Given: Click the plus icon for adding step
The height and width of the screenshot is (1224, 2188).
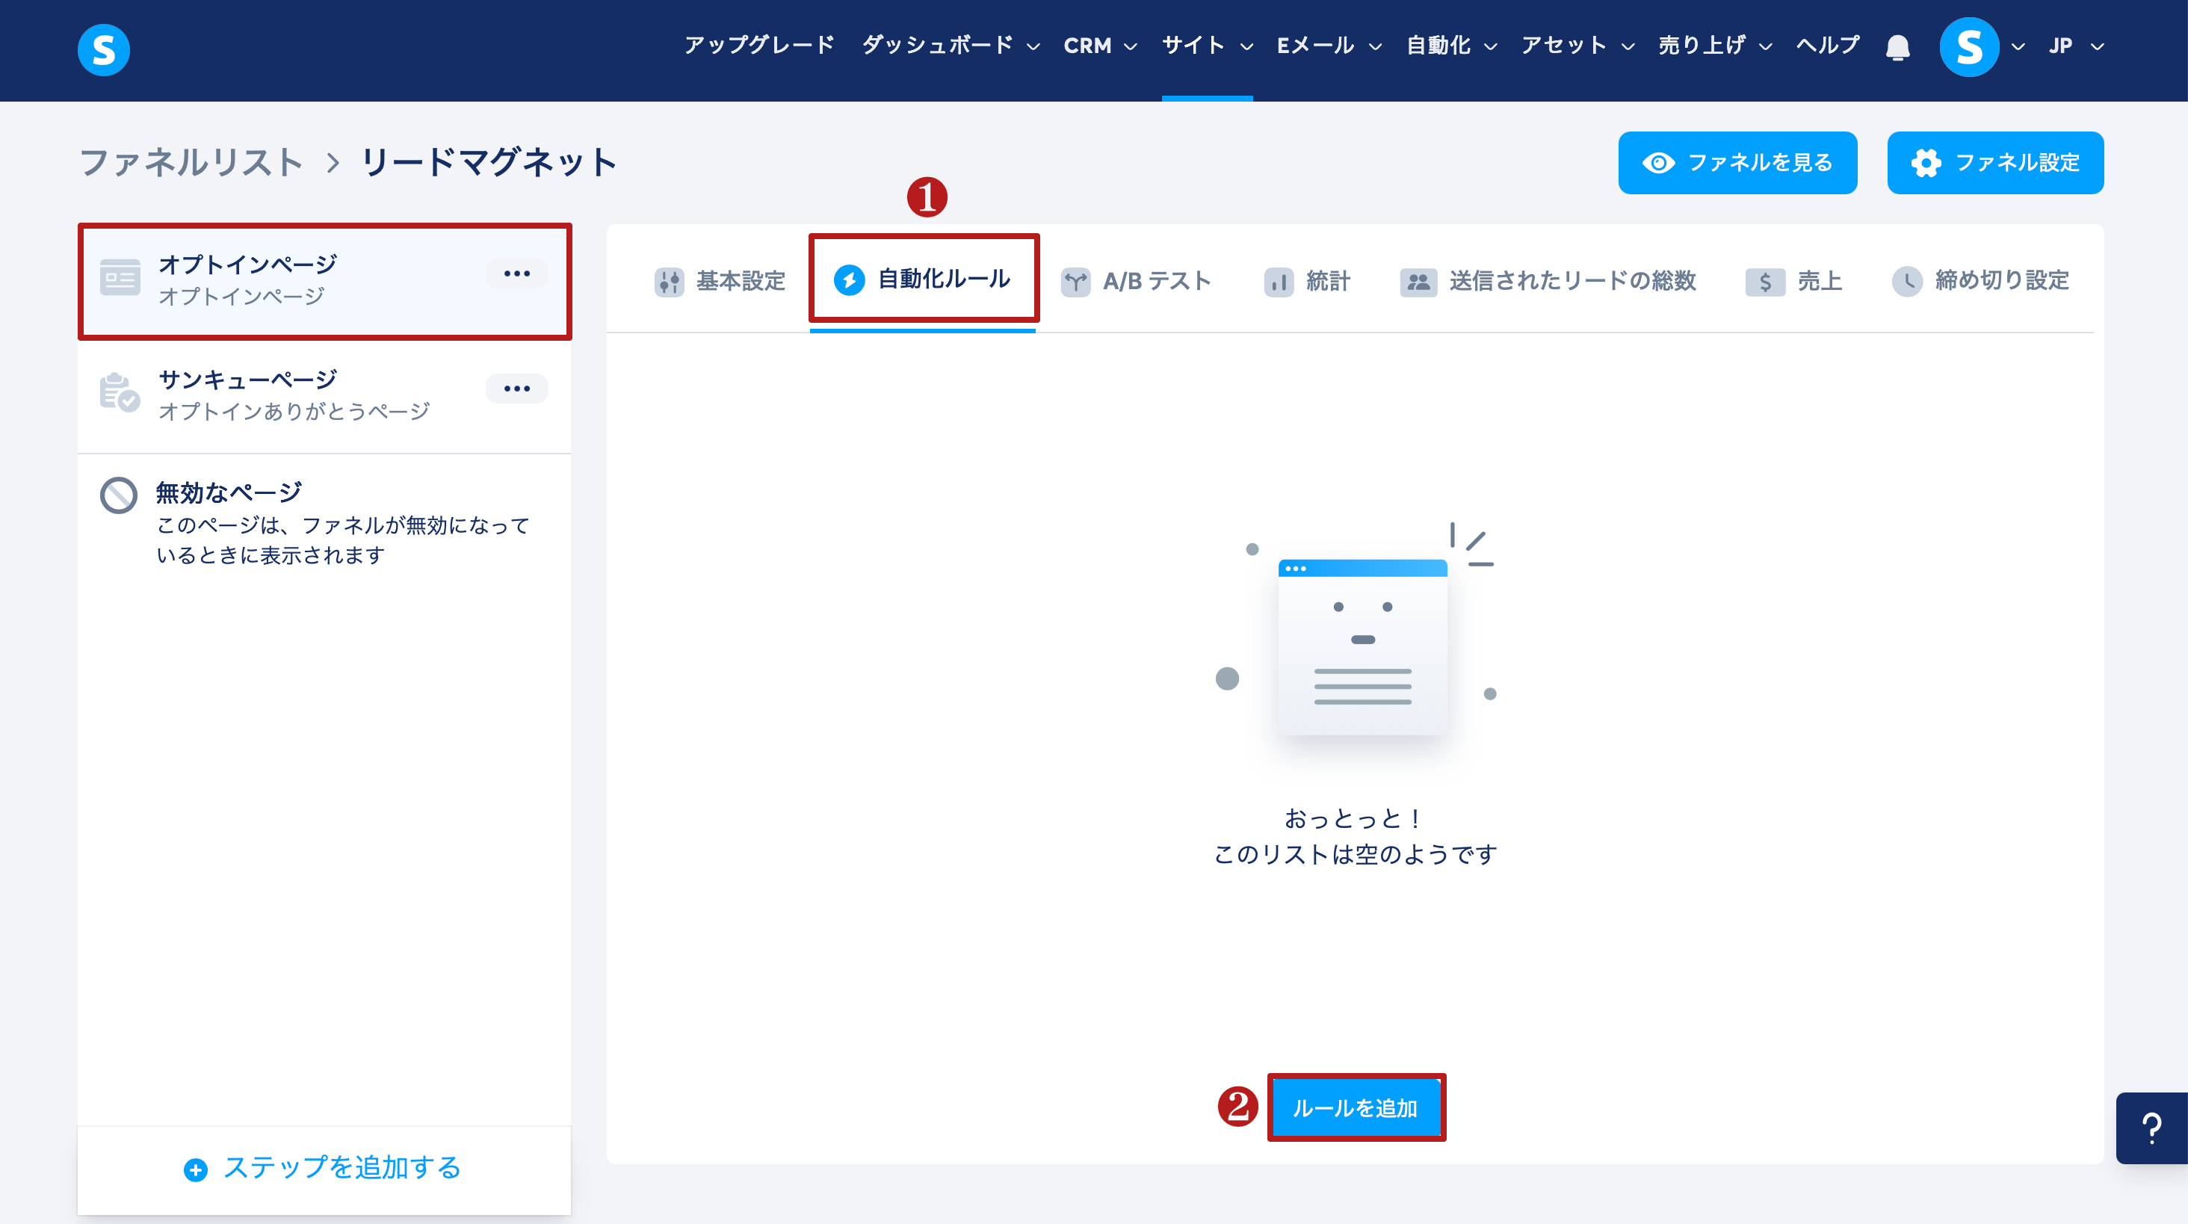Looking at the screenshot, I should click(x=195, y=1169).
